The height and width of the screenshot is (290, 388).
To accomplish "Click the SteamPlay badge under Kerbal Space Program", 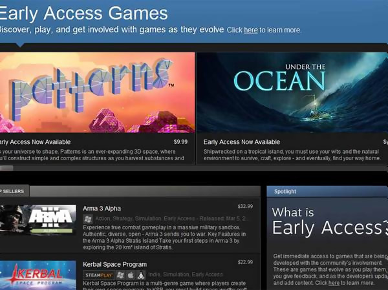I will (99, 275).
